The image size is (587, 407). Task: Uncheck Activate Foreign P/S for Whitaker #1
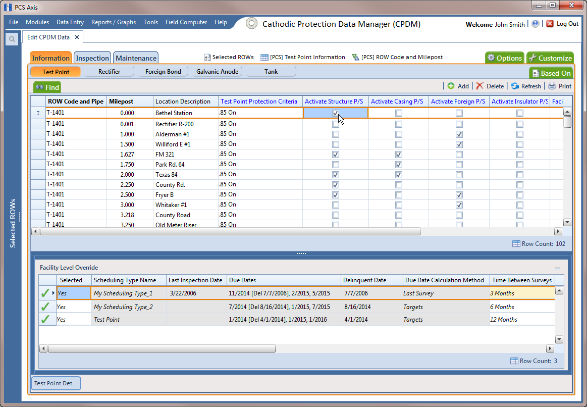pyautogui.click(x=459, y=205)
